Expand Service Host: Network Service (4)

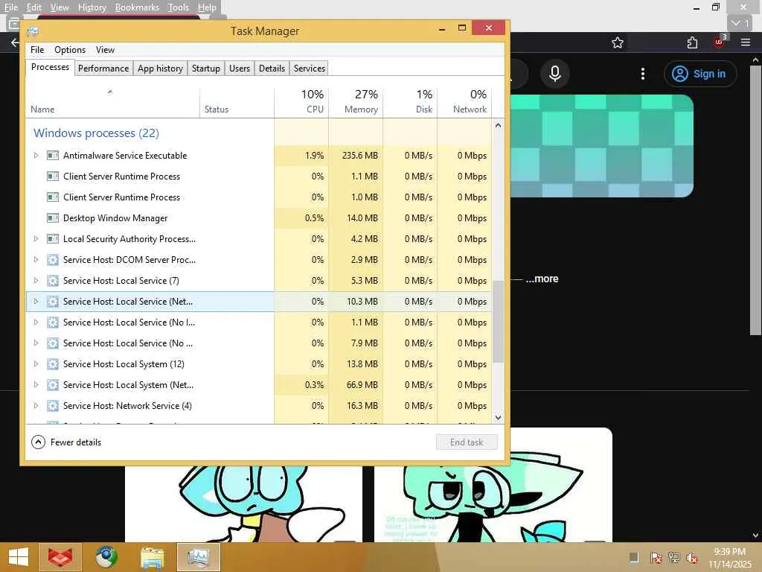tap(36, 406)
